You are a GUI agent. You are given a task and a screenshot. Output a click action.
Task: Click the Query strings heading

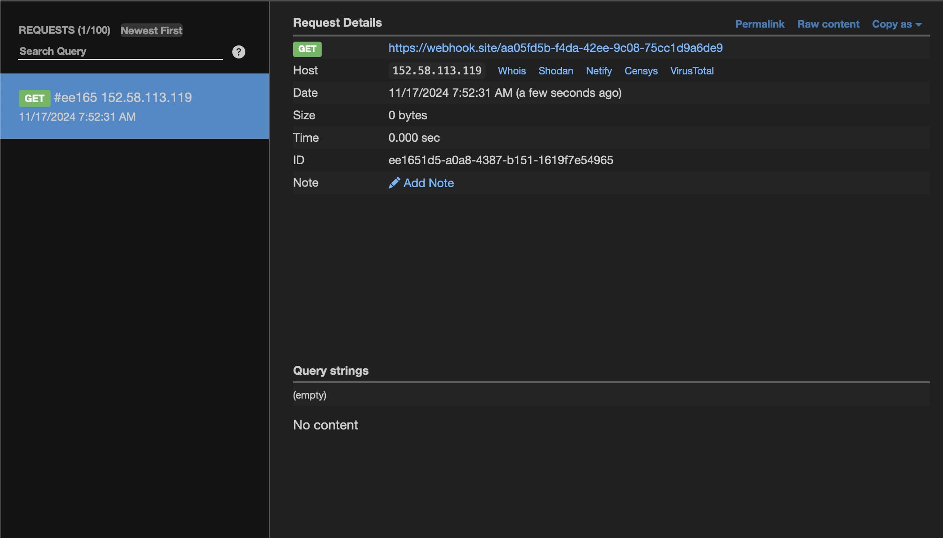tap(331, 371)
